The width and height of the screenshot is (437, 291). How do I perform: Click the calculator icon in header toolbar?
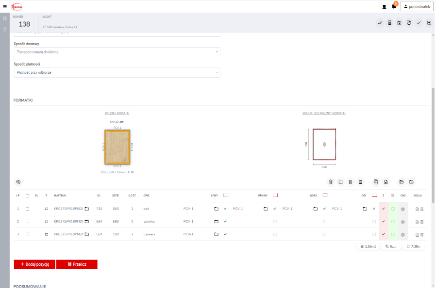point(389,23)
